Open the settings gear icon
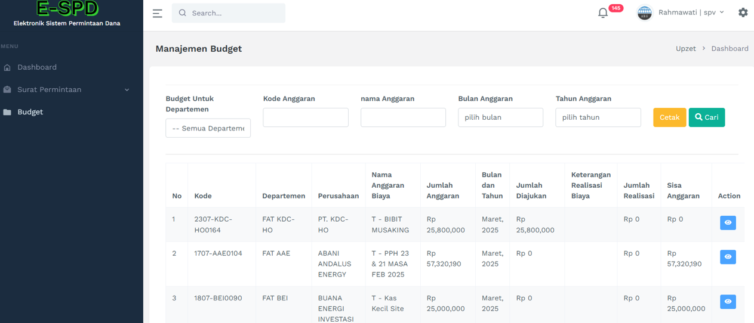This screenshot has width=754, height=323. pyautogui.click(x=743, y=12)
